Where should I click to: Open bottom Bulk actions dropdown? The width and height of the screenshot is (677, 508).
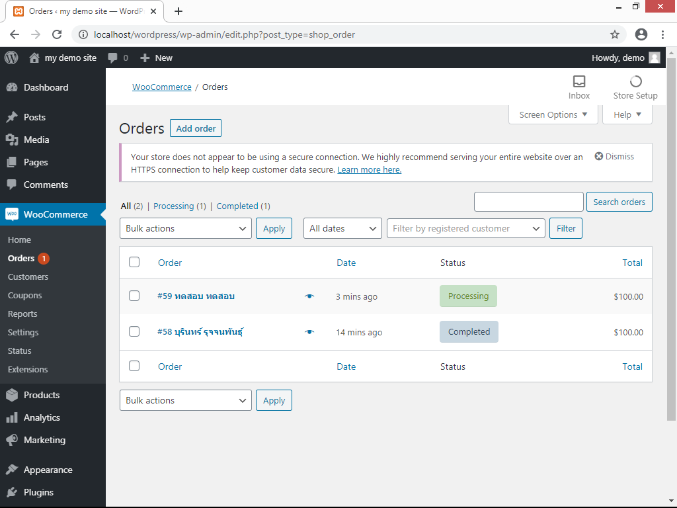tap(186, 400)
